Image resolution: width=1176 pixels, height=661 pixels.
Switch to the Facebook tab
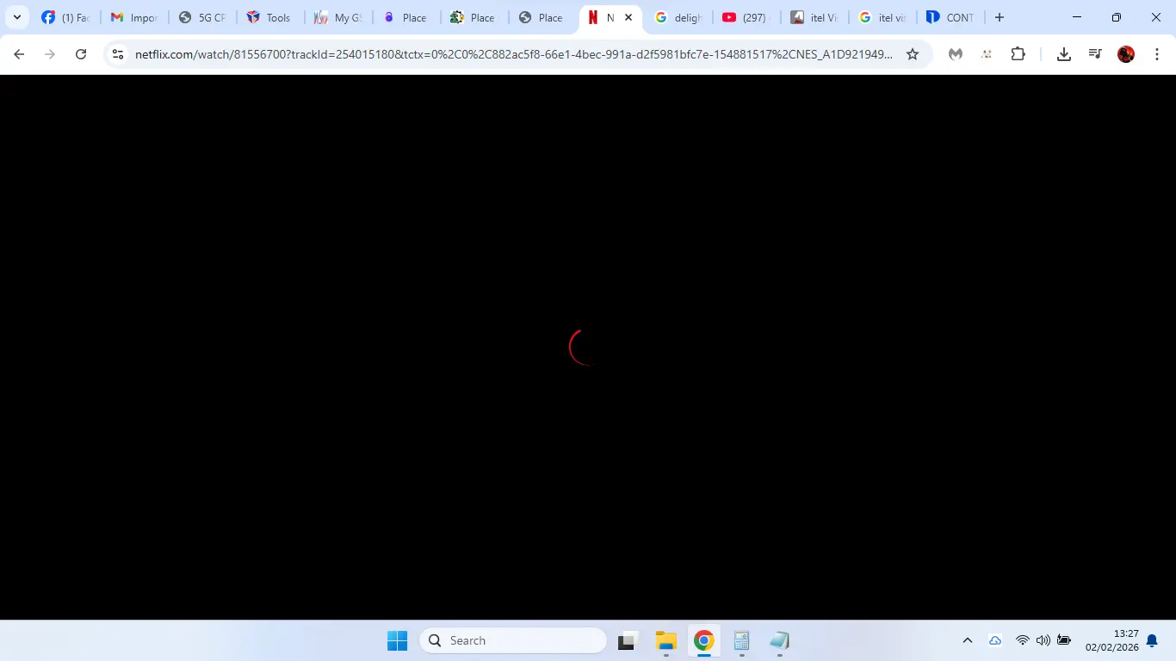pyautogui.click(x=65, y=17)
